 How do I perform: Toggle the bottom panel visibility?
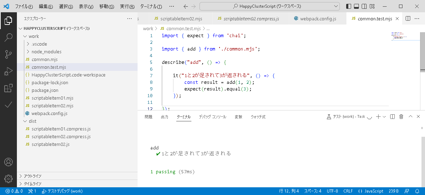click(x=356, y=6)
